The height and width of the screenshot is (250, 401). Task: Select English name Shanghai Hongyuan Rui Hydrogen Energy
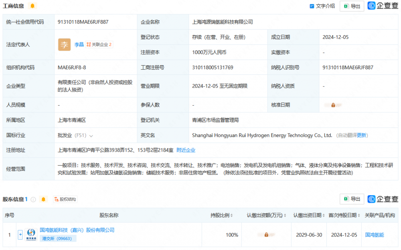262,135
